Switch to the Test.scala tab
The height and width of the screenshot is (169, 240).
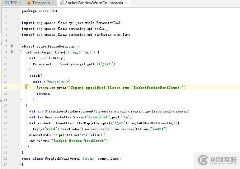pyautogui.click(x=41, y=3)
